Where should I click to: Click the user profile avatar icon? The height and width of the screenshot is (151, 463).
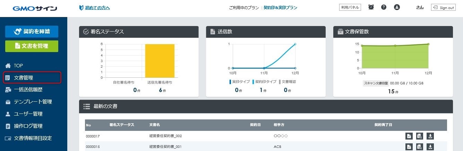pyautogui.click(x=397, y=7)
